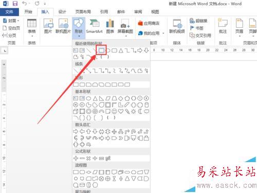Choose the right triangle shape
This screenshot has height=193, width=257.
point(101,98)
